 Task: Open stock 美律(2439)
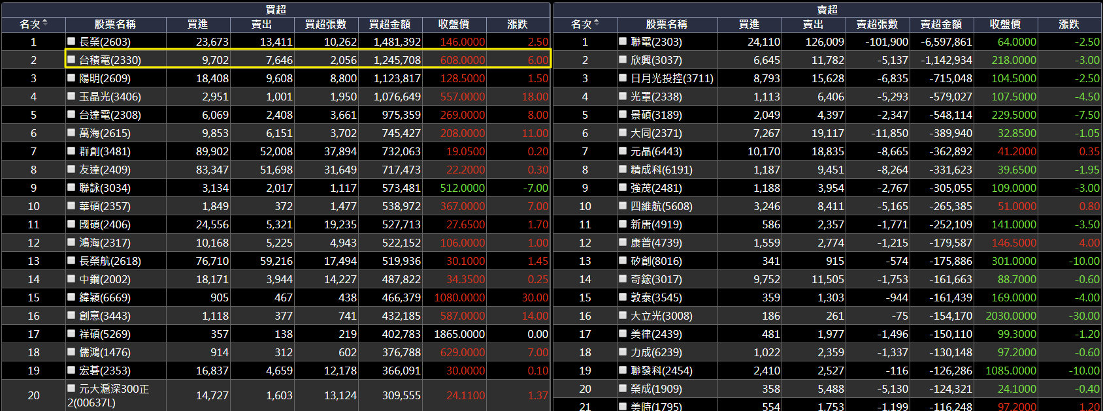tap(656, 334)
